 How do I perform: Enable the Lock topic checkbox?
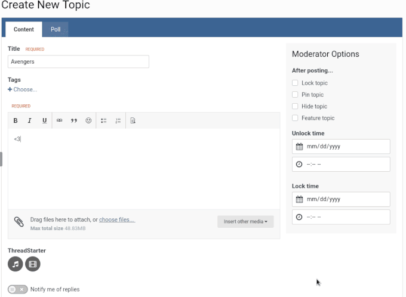point(295,83)
